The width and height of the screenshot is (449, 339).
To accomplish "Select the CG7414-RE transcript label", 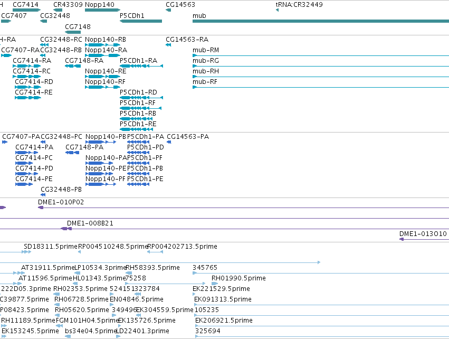I will (34, 92).
